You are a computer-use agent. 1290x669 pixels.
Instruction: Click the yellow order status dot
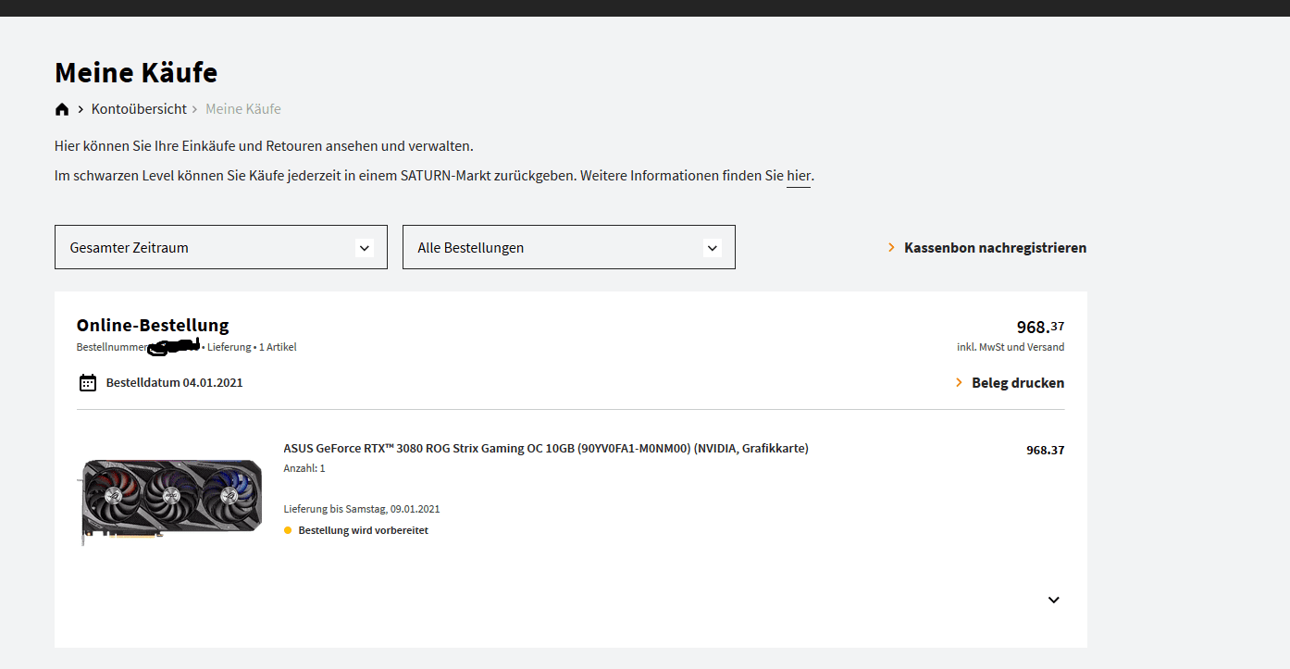[x=288, y=530]
